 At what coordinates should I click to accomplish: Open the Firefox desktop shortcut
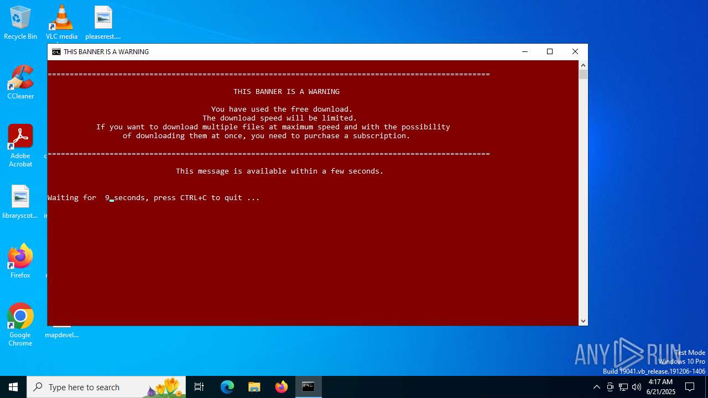(20, 261)
